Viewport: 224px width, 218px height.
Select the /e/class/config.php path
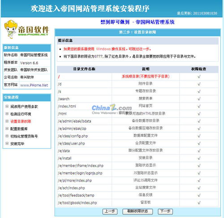click(x=73, y=136)
